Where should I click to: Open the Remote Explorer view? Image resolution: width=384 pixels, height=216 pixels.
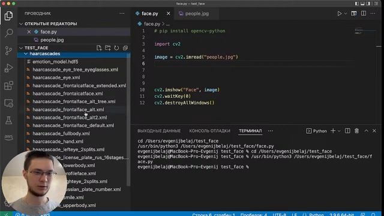click(x=8, y=103)
